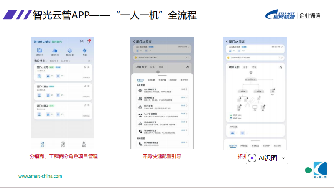Expand the 业务网络配置 row chevron
Image resolution: width=334 pixels, height=188 pixels.
click(x=186, y=97)
